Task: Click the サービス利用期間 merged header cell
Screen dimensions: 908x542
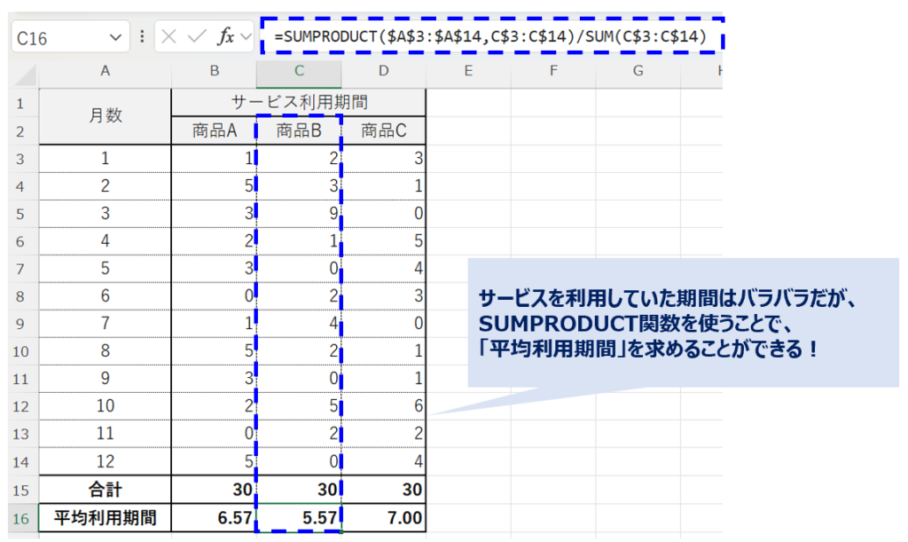Action: (299, 103)
